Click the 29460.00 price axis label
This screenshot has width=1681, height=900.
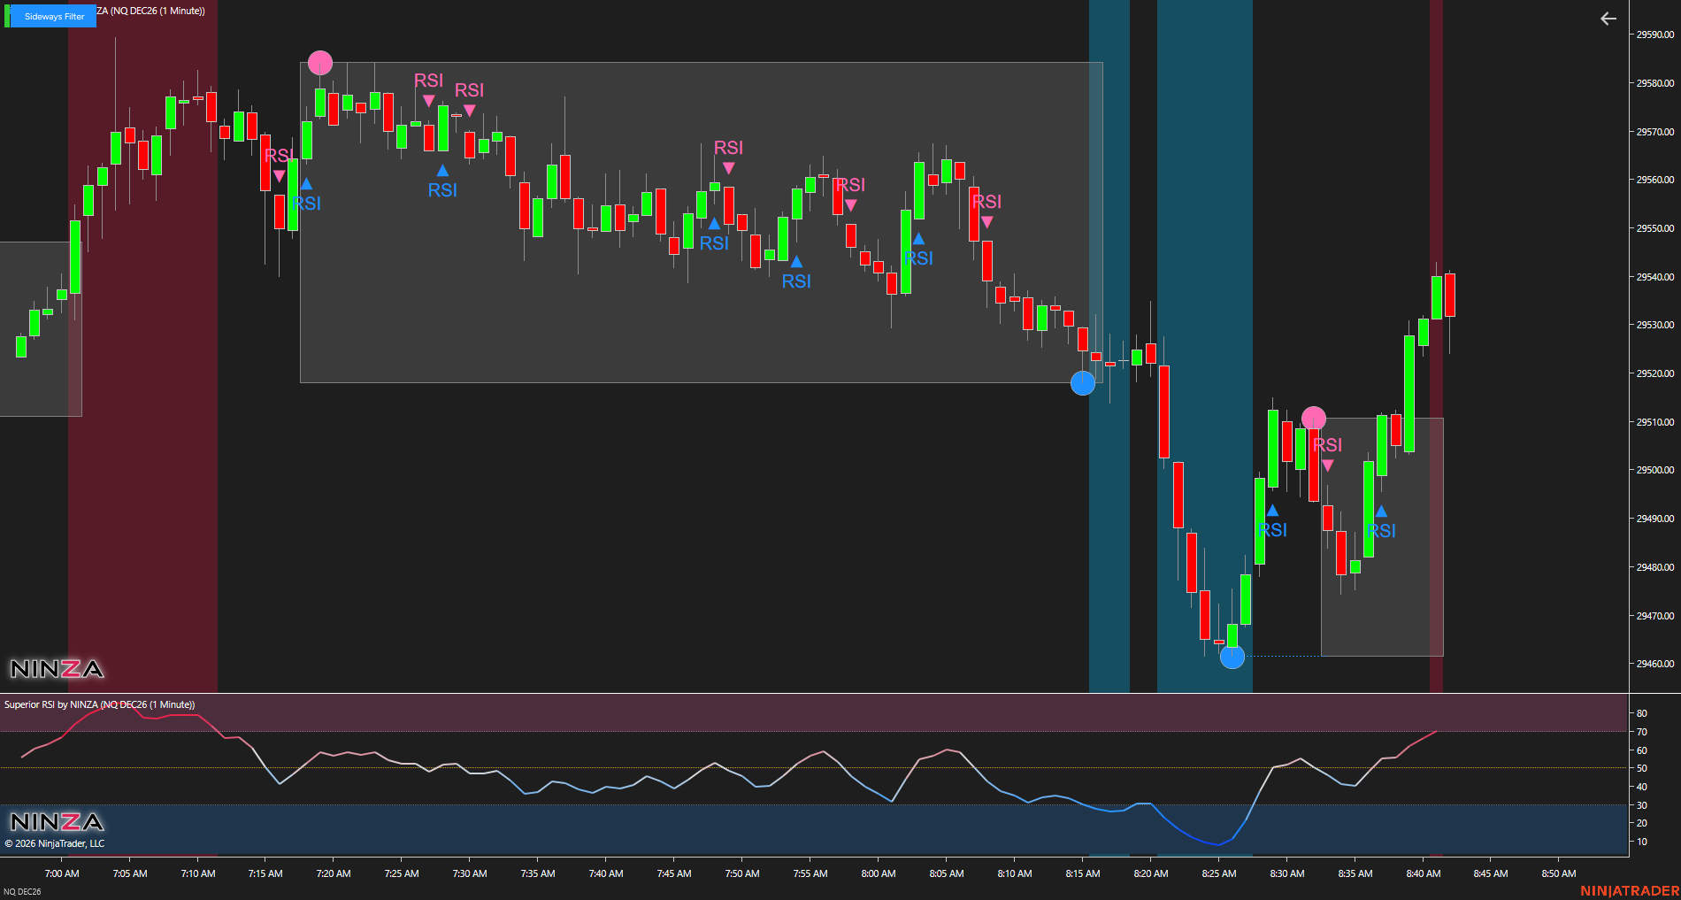(x=1654, y=664)
